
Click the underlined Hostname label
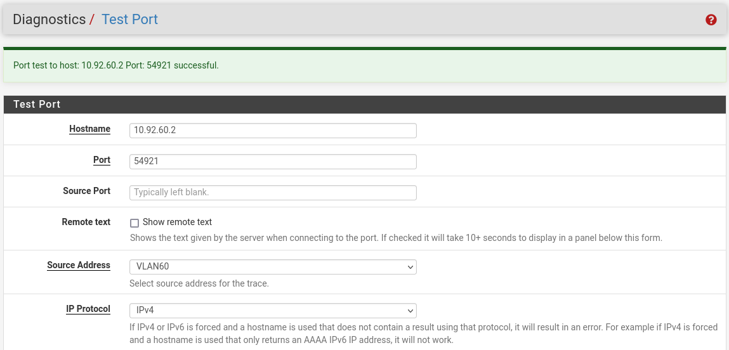(89, 129)
